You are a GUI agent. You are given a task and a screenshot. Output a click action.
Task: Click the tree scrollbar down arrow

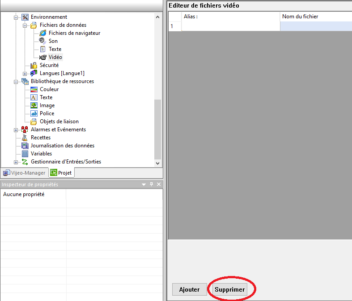157,163
